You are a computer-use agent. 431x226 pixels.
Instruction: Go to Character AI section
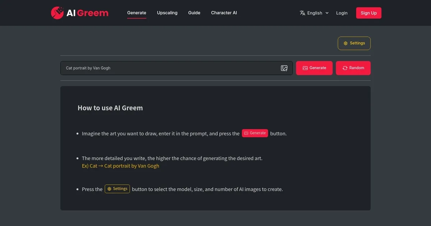[x=224, y=13]
